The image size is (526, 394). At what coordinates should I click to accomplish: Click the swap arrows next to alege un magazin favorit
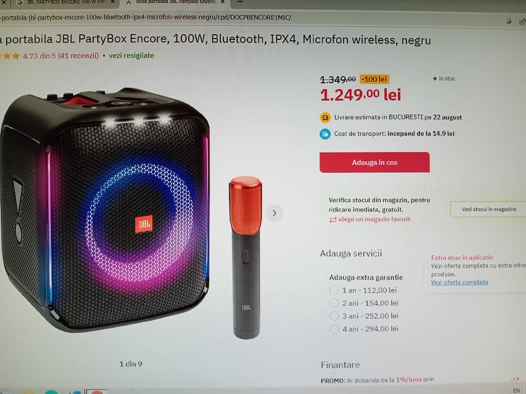tap(333, 220)
